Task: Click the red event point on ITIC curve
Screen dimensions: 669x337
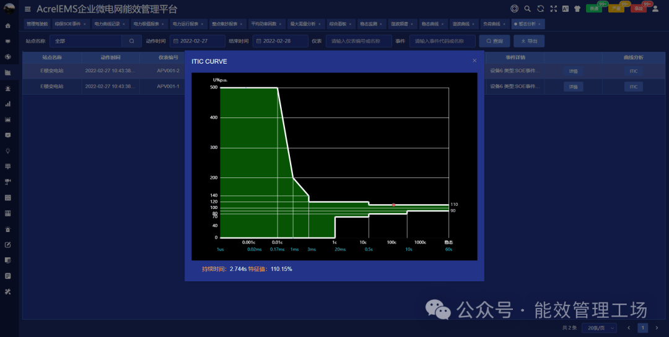Action: [x=393, y=205]
